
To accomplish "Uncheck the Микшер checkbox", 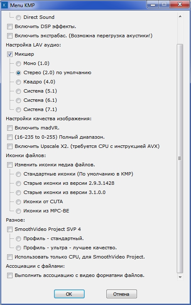I will pyautogui.click(x=10, y=54).
